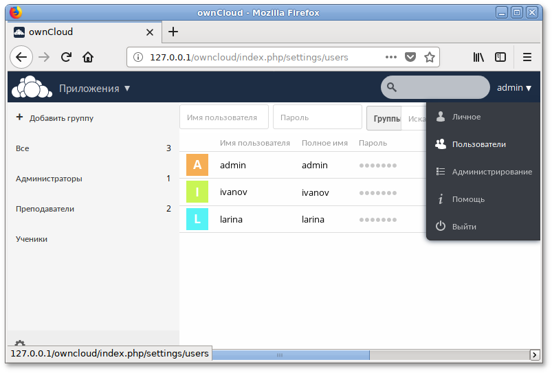
Task: Open a new browser tab
Action: coord(173,32)
